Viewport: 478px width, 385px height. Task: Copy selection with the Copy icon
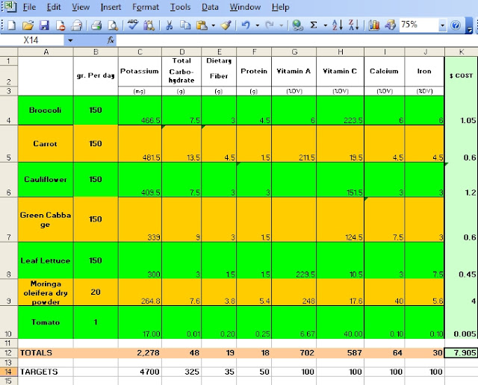tap(185, 25)
